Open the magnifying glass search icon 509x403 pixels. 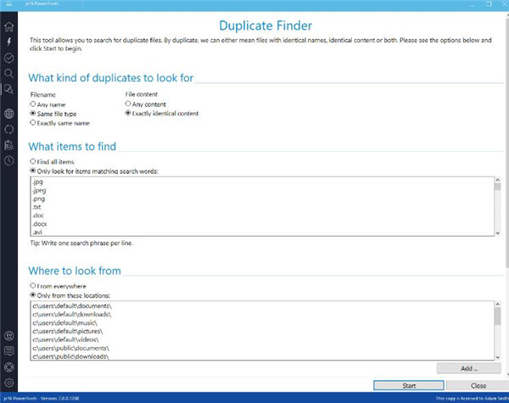8,74
